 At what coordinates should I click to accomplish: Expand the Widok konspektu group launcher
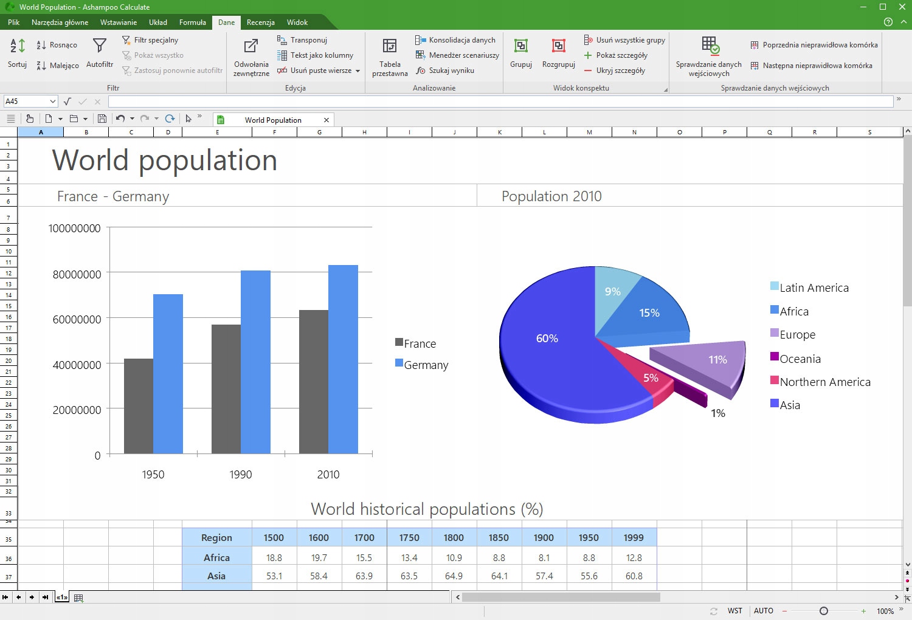[x=665, y=90]
